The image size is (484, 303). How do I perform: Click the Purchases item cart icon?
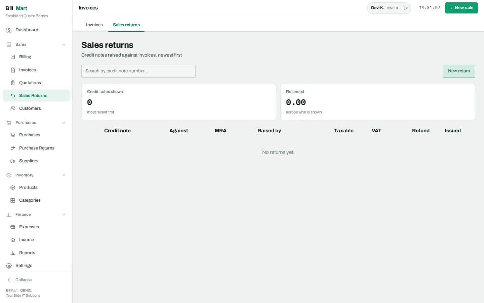[13, 135]
